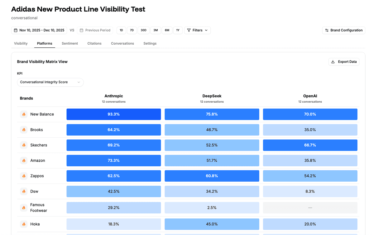Click the funnel icon on the Filters control
This screenshot has height=235, width=374.
(189, 30)
